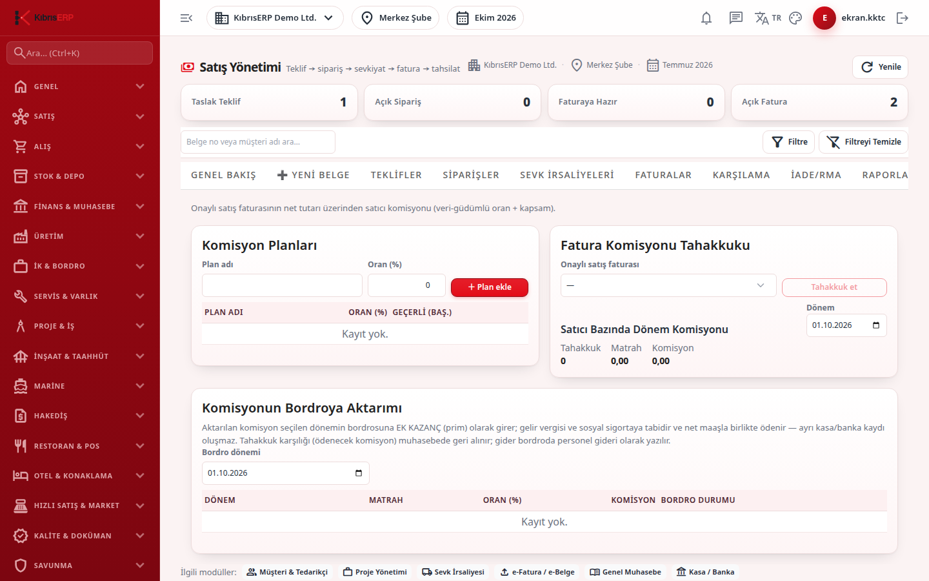This screenshot has width=929, height=581.
Task: Expand the Hakediş section chevron
Action: tap(140, 416)
